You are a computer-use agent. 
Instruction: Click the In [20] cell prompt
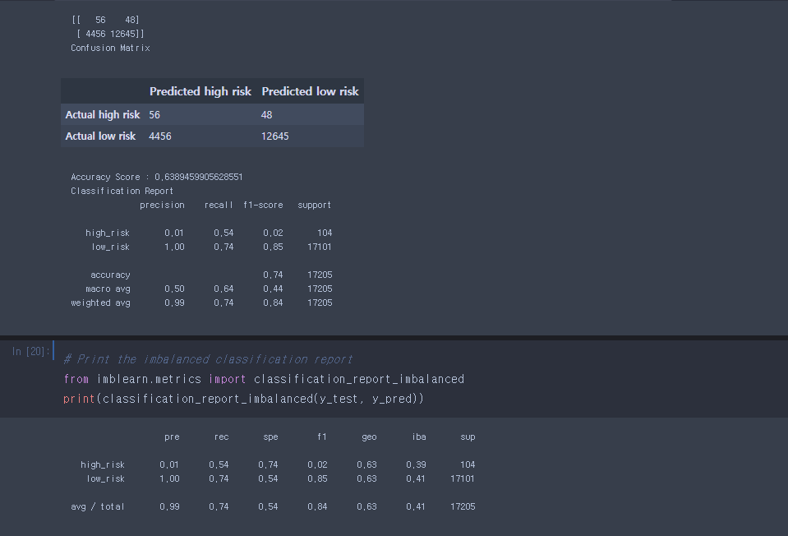point(30,351)
